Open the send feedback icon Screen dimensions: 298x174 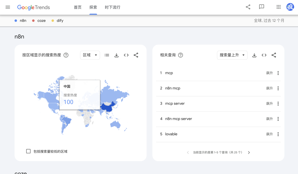tap(262, 7)
